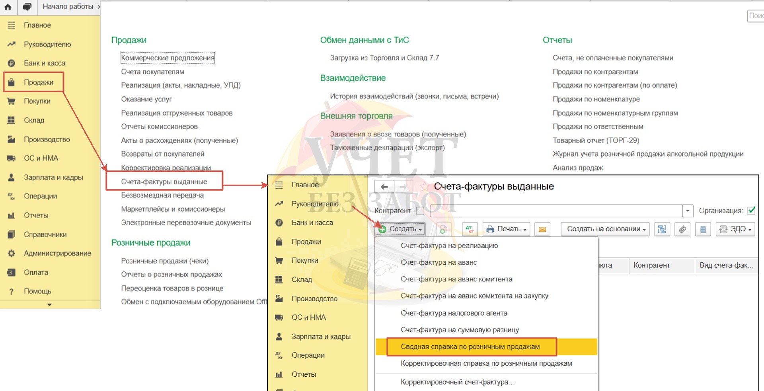This screenshot has width=764, height=391.
Task: Click the Home icon in top bar
Action: 8,7
